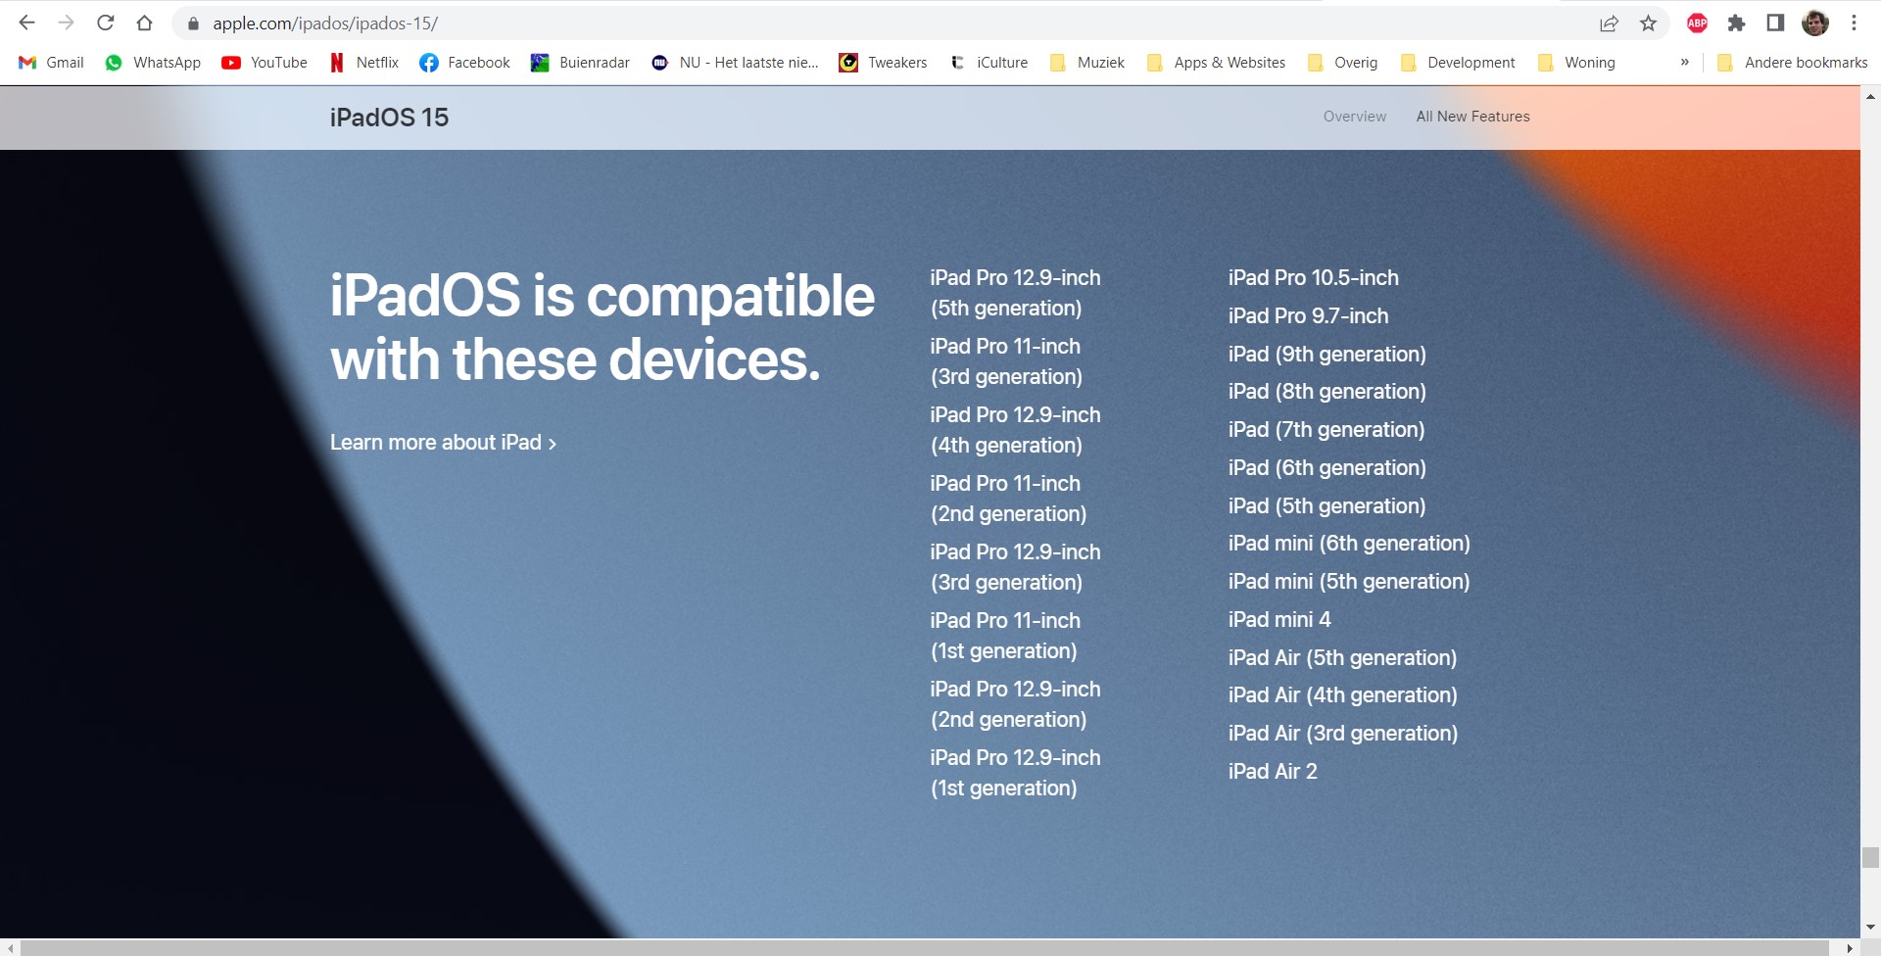The height and width of the screenshot is (956, 1881).
Task: Open the WhatsApp bookmark
Action: point(153,63)
